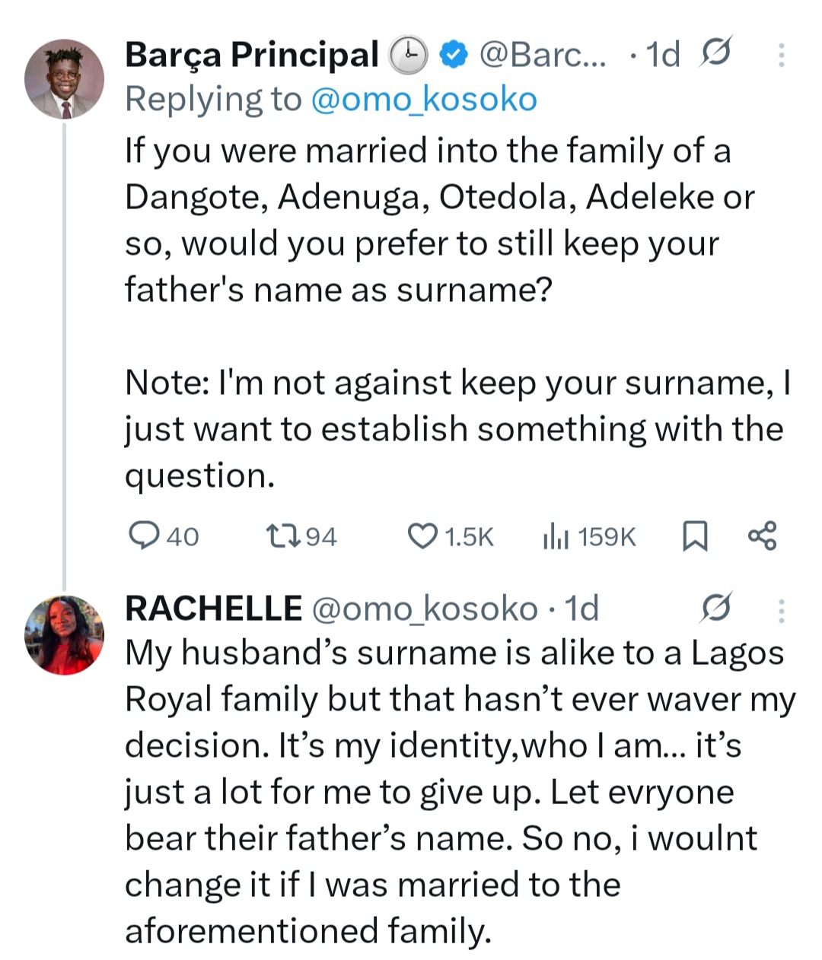Like Barça Principal's tweet
Image resolution: width=822 pixels, height=960 pixels.
[x=423, y=536]
